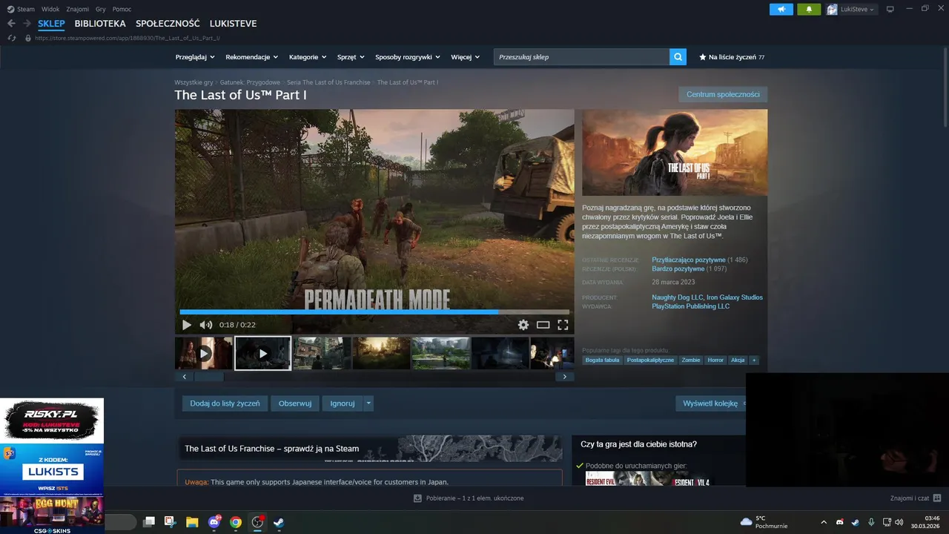
Task: Open video settings gear icon
Action: click(x=523, y=325)
